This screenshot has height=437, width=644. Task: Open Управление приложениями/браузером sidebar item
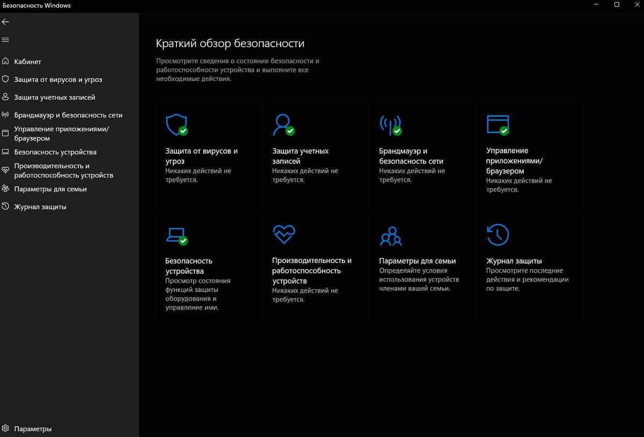point(69,133)
